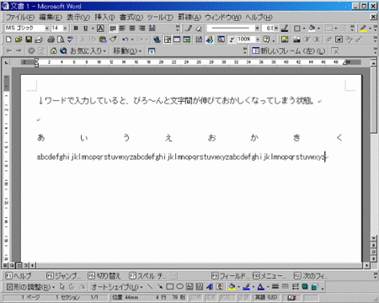The image size is (379, 303).
Task: Open the font name dropdown
Action: 47,29
